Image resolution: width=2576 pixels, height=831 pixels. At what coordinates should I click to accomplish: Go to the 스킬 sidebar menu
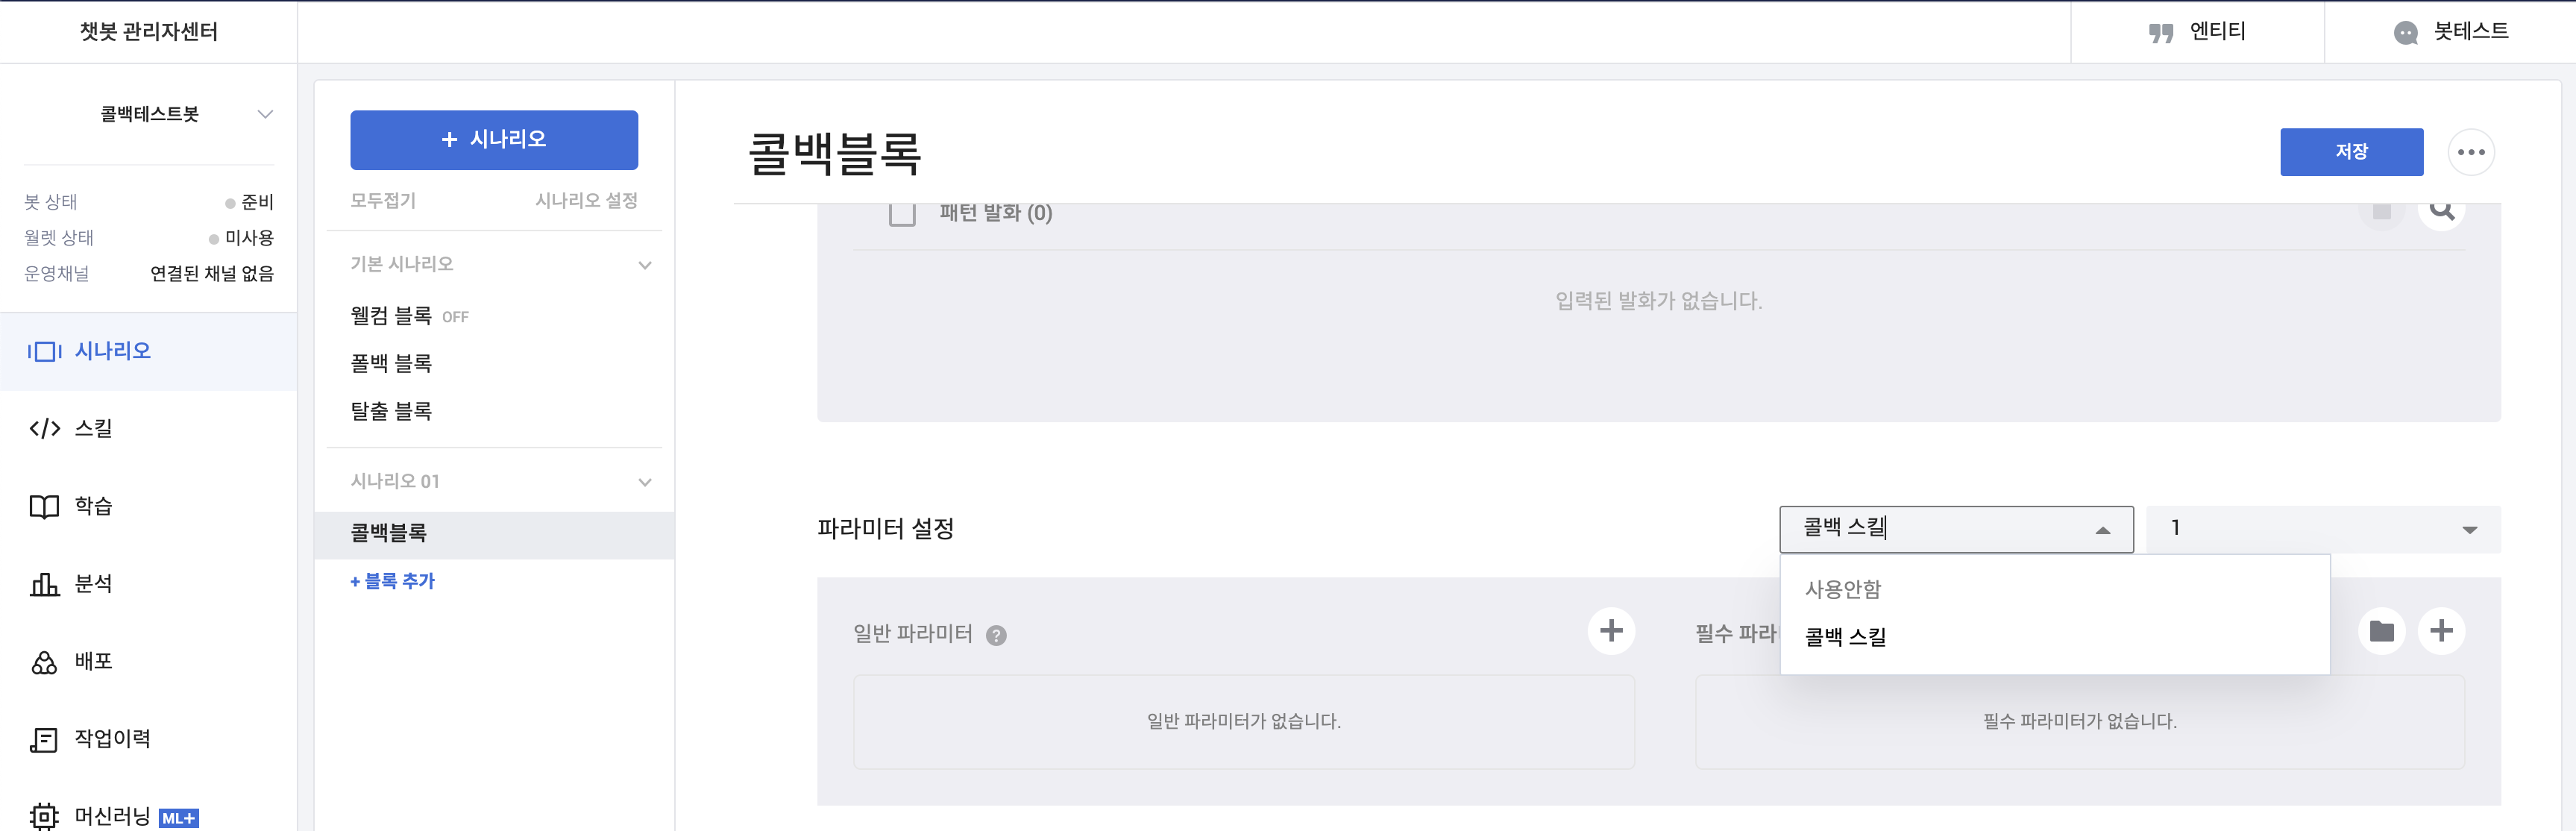coord(93,428)
